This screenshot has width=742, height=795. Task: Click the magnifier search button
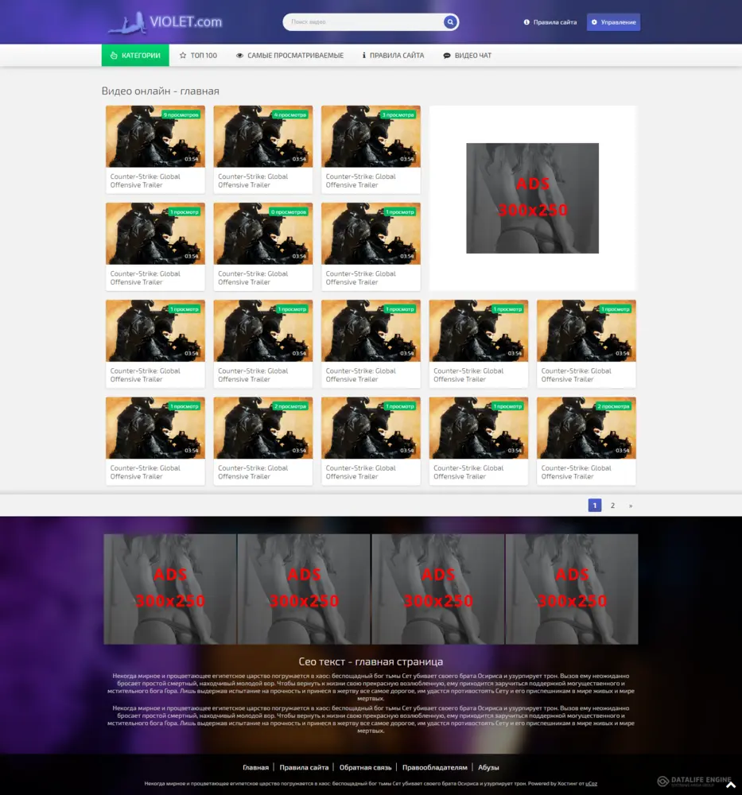450,21
